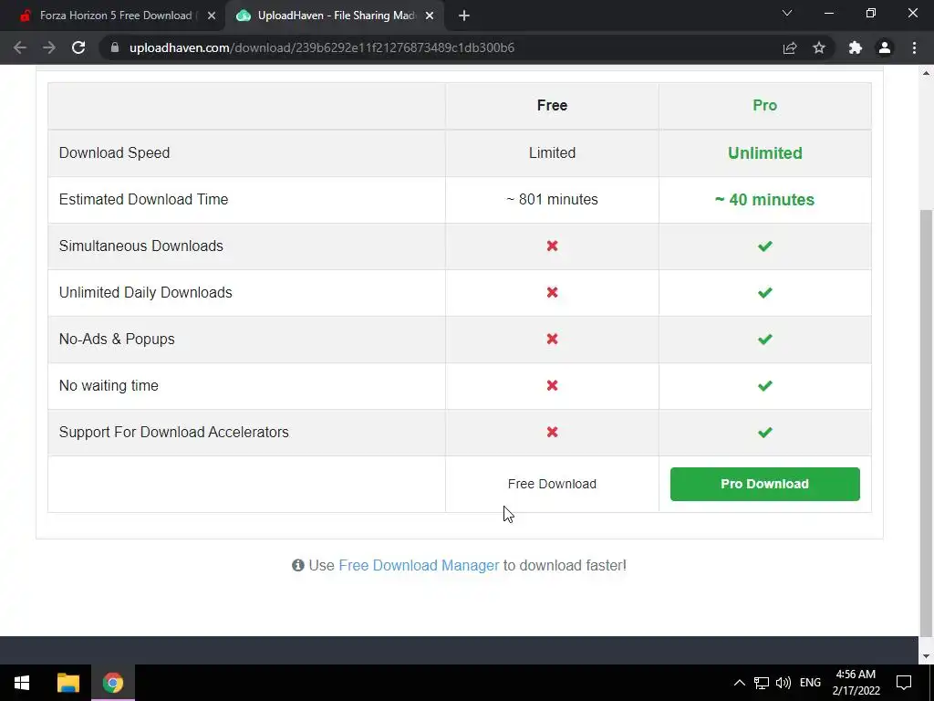Bookmark this page with the star

point(820,47)
